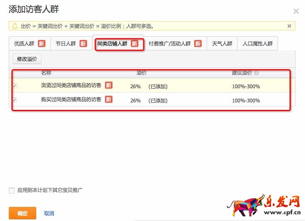Click the help icon beside 建议溢价

tap(257, 73)
